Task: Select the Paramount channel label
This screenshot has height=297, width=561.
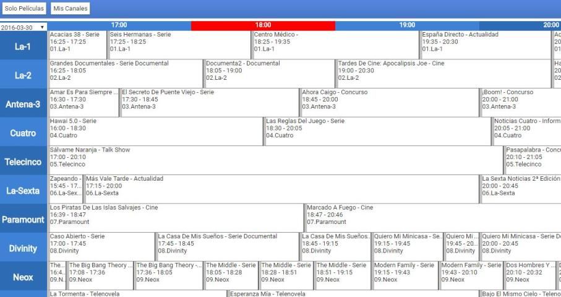Action: click(24, 219)
